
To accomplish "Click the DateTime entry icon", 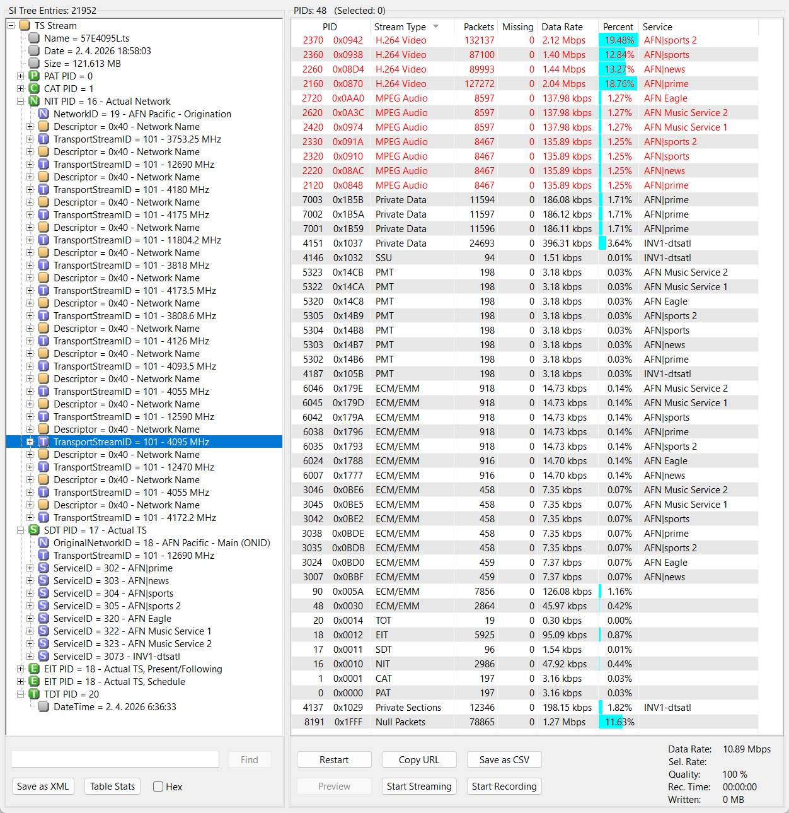I will click(x=43, y=707).
